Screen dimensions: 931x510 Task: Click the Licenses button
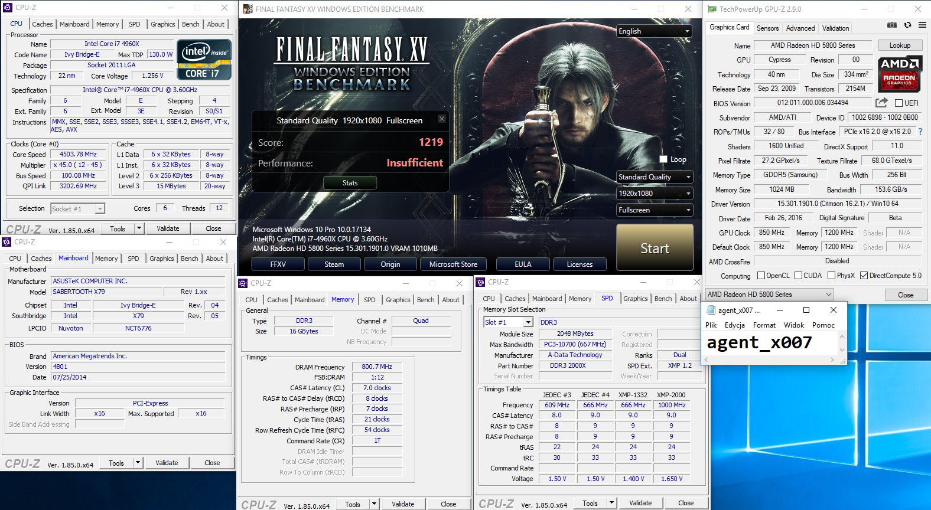pos(580,264)
